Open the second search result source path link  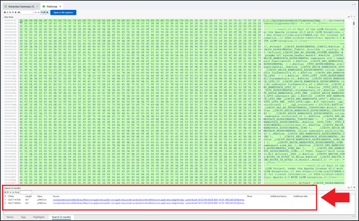149,203
